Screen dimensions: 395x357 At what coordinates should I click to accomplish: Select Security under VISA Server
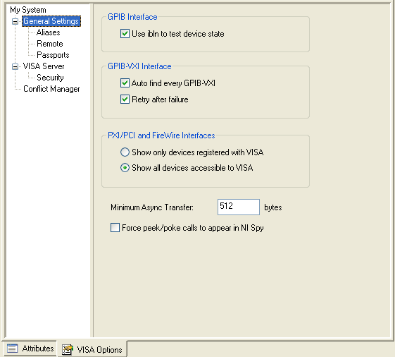pyautogui.click(x=50, y=78)
